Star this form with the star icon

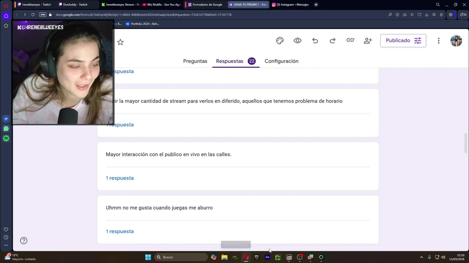coord(120,42)
